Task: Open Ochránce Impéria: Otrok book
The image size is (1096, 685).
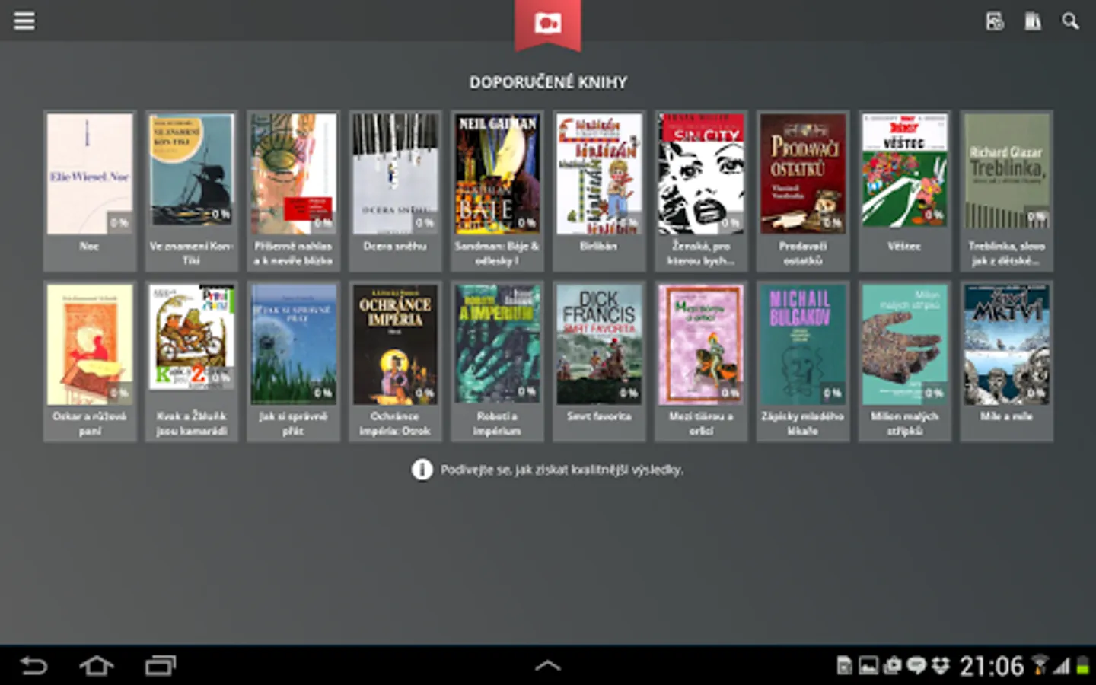Action: (x=395, y=361)
